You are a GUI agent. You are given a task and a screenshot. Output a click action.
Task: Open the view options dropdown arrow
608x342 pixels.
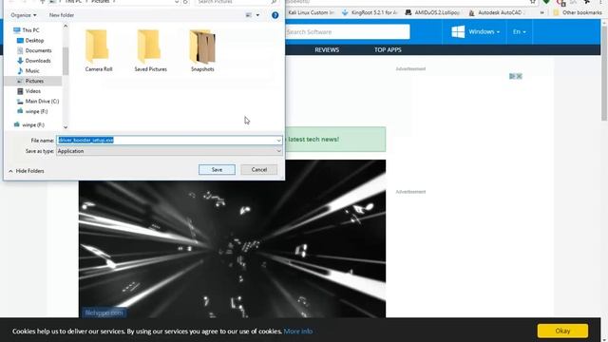point(257,15)
